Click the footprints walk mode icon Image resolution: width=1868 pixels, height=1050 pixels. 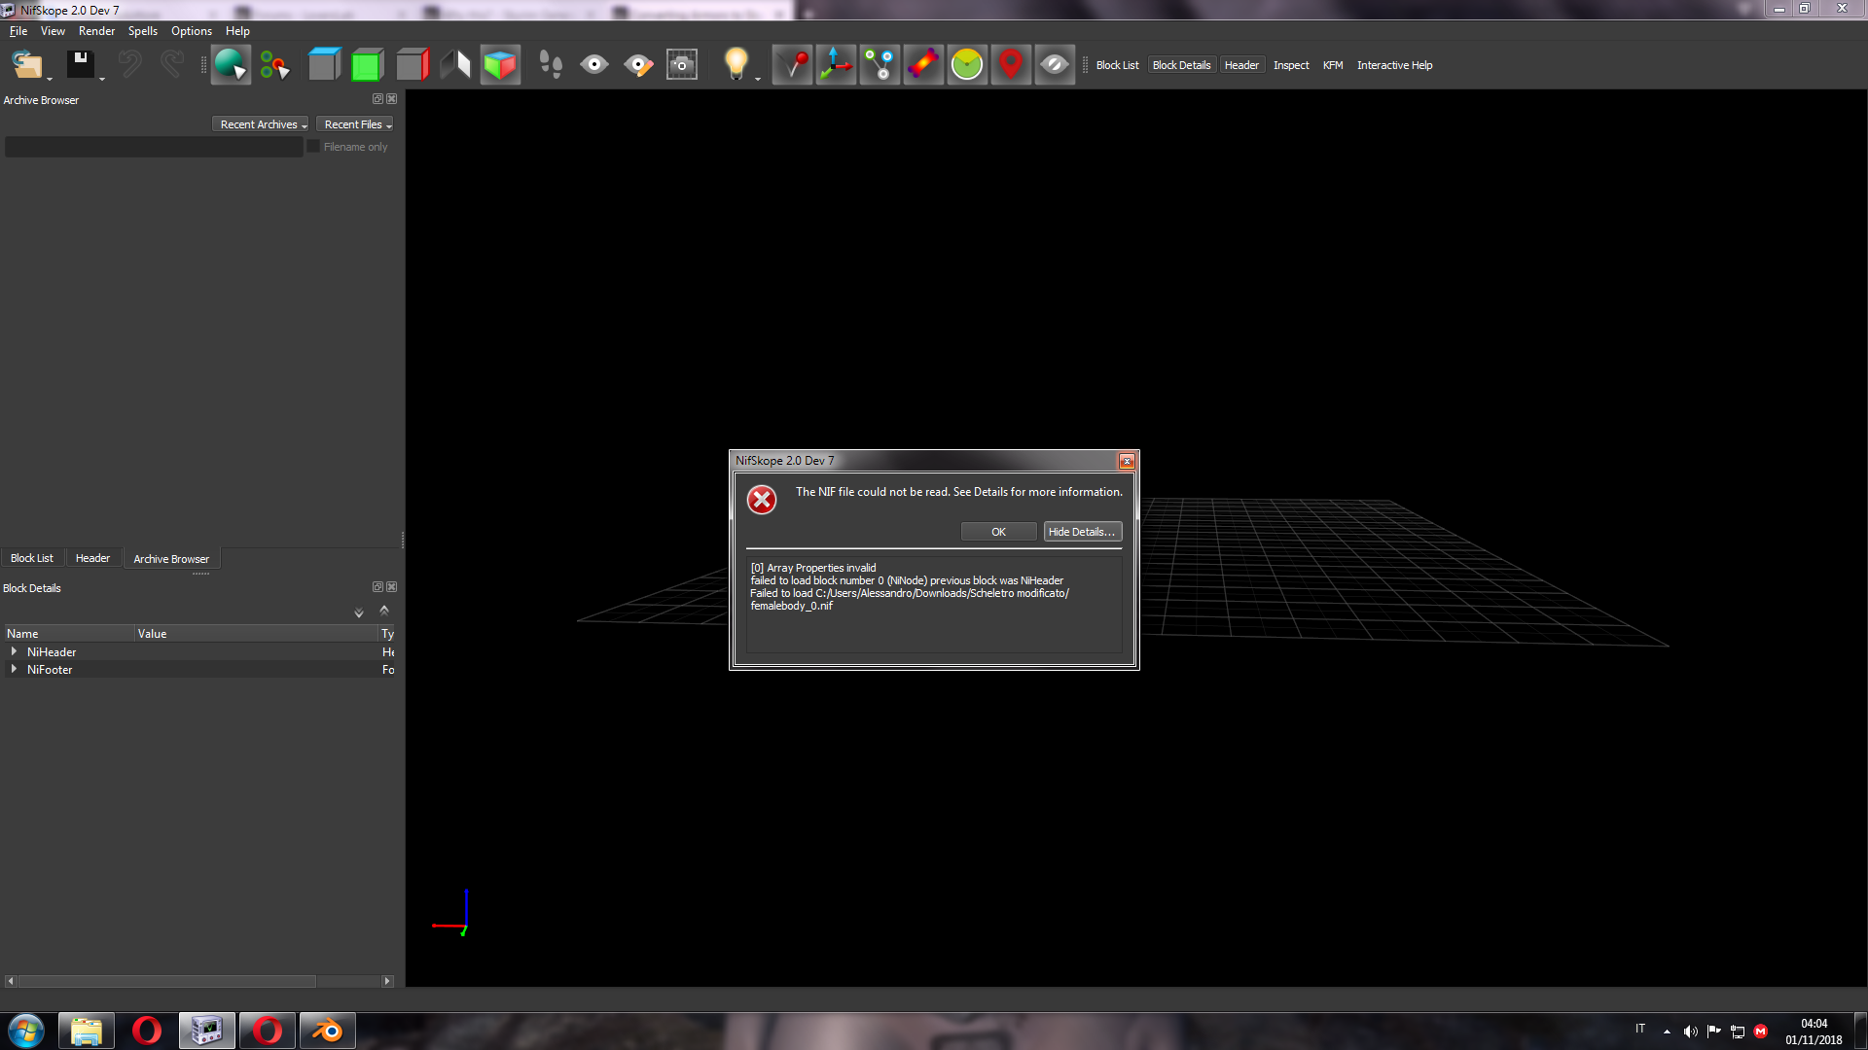tap(551, 65)
